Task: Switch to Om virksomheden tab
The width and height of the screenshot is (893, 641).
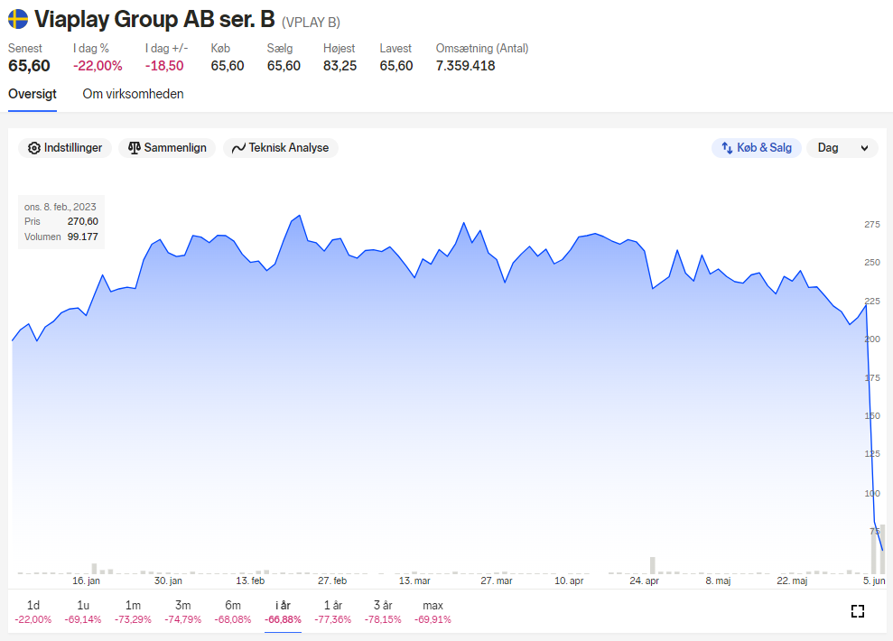Action: pos(134,94)
